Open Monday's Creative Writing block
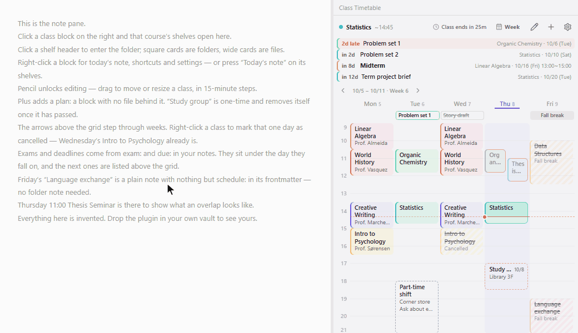578x333 pixels. point(372,215)
